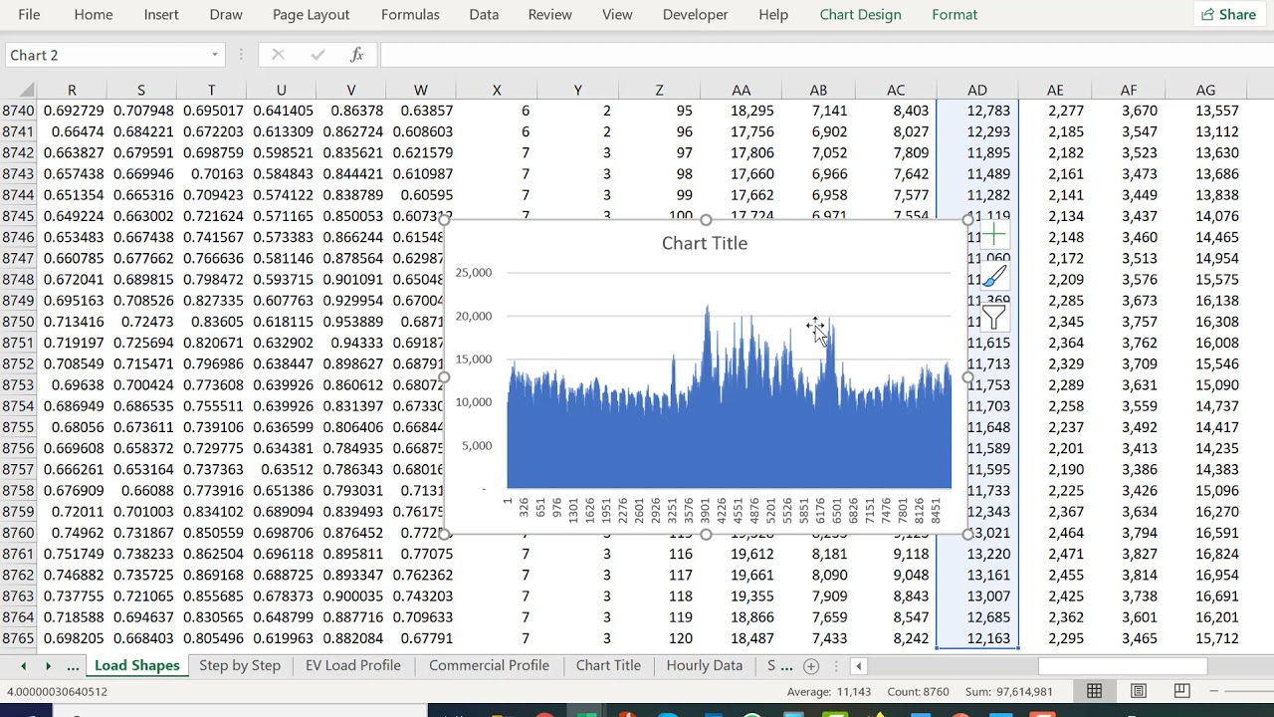The height and width of the screenshot is (717, 1274).
Task: Click the Name Box showing Chart 2
Action: (105, 55)
